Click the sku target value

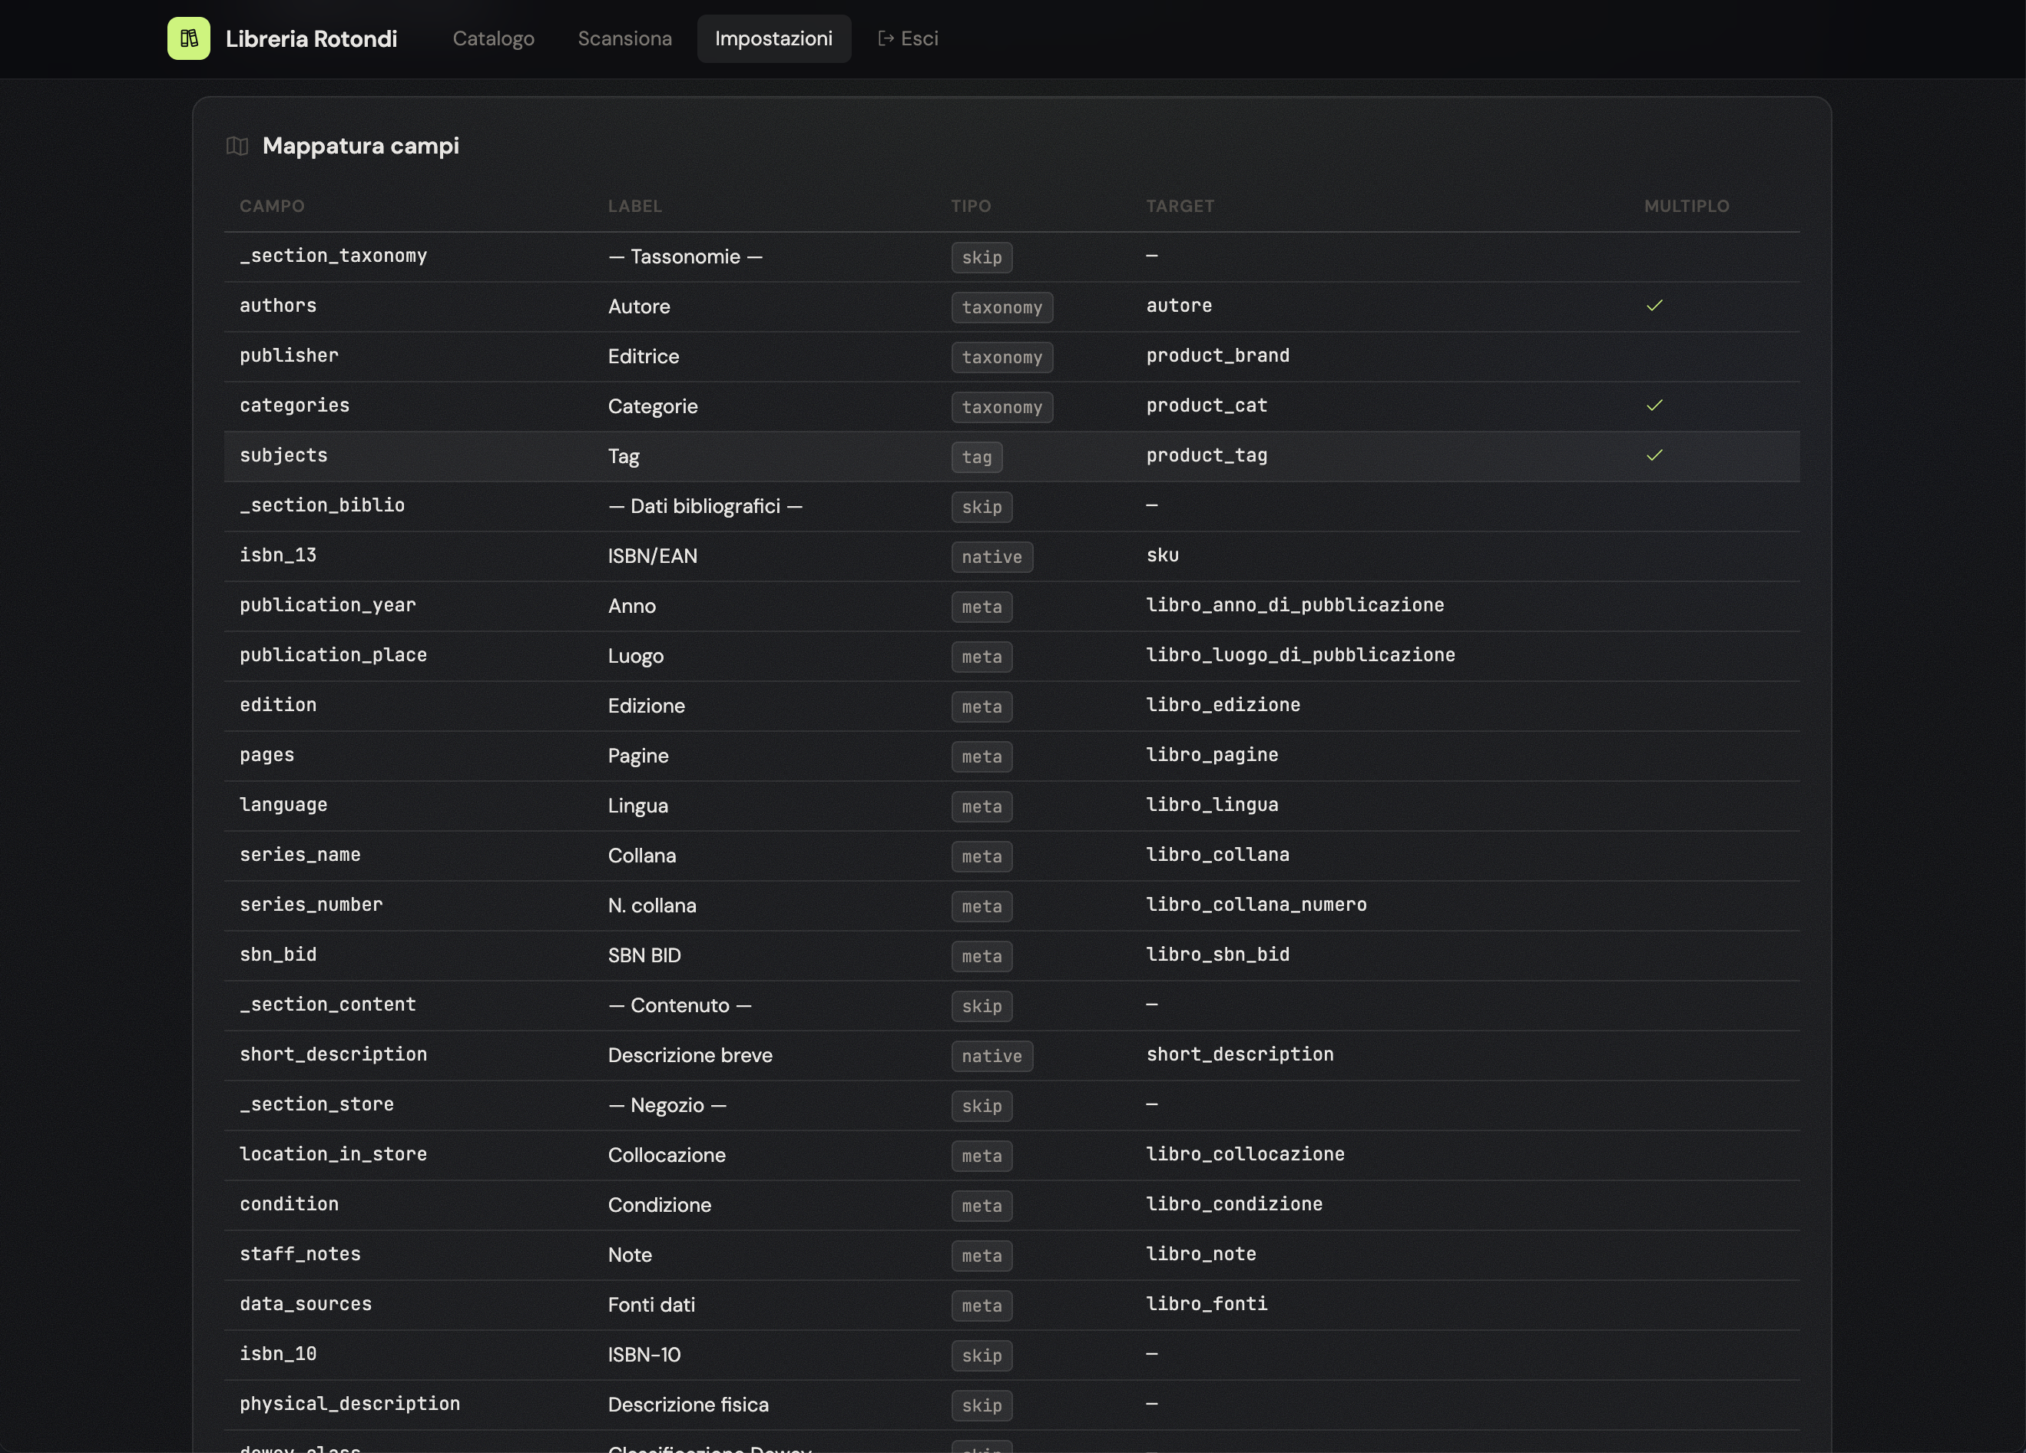point(1162,555)
